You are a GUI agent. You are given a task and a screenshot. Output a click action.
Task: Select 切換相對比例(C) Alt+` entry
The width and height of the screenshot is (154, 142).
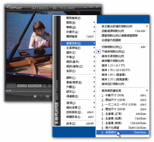tap(122, 47)
